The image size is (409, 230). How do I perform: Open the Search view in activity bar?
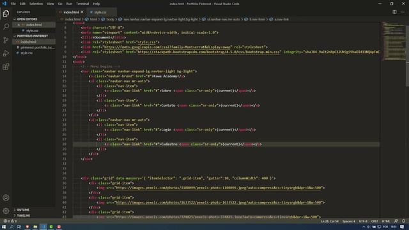pyautogui.click(x=6, y=27)
